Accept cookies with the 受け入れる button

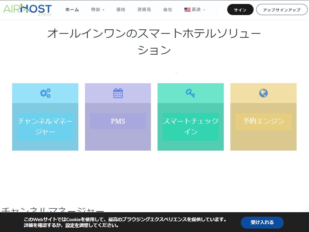[262, 222]
